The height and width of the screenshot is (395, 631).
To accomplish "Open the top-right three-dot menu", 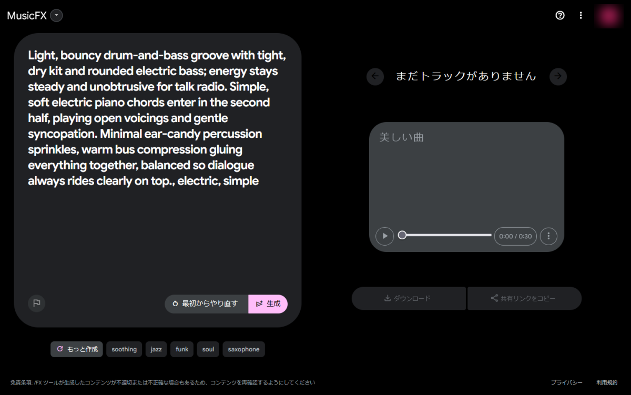I will point(581,15).
